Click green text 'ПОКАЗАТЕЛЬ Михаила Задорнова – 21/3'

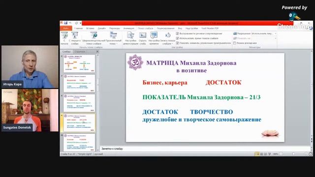pos(201,97)
